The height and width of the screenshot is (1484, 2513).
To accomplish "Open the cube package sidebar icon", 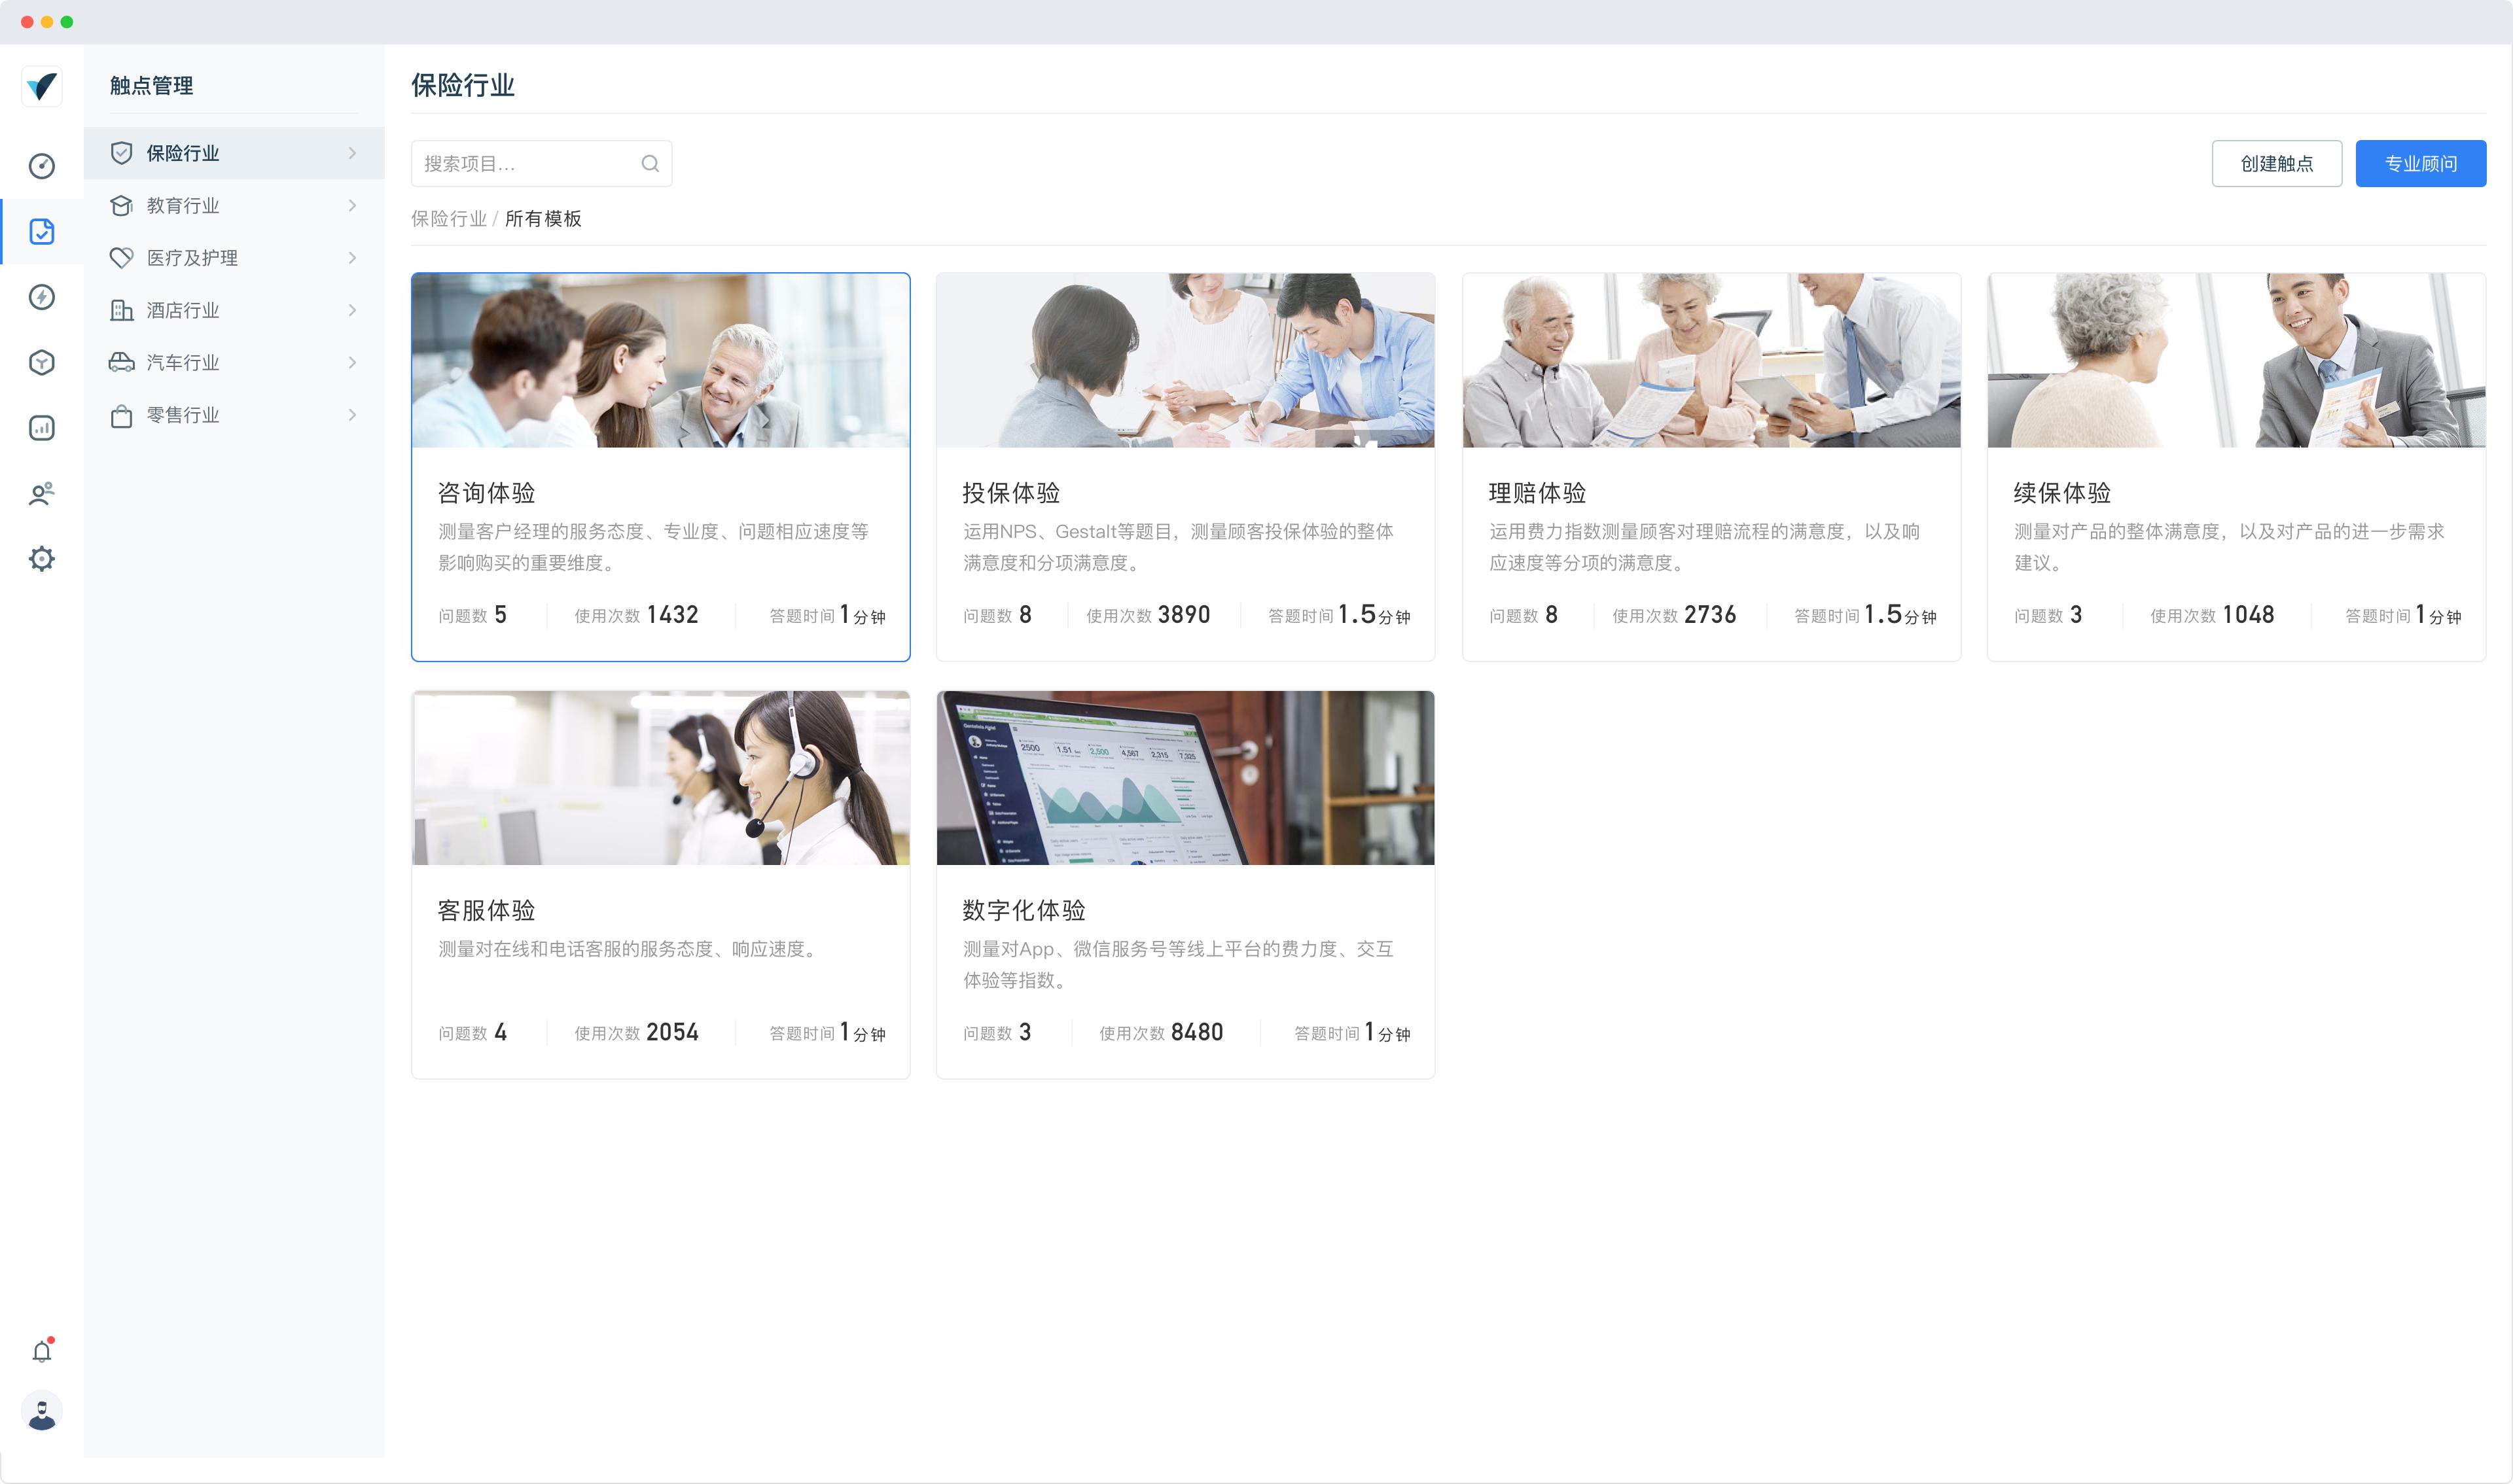I will pyautogui.click(x=41, y=362).
